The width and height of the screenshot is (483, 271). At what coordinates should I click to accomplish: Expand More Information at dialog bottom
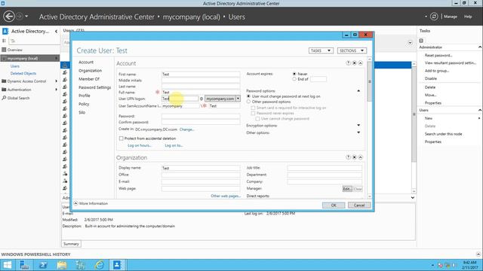(x=75, y=203)
